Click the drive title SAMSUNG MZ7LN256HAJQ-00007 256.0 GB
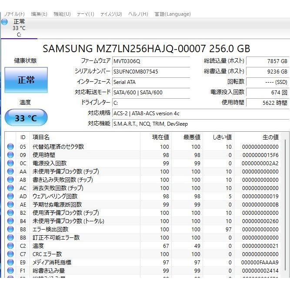The image size is (290, 290). (146, 49)
